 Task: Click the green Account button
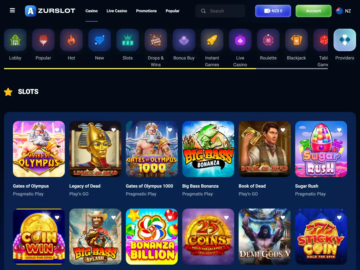click(x=314, y=11)
